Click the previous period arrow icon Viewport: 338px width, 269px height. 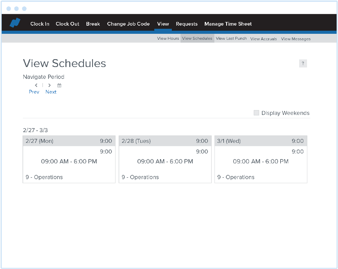coord(36,85)
